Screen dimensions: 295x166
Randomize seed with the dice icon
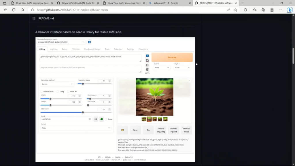pyautogui.click(x=96, y=119)
